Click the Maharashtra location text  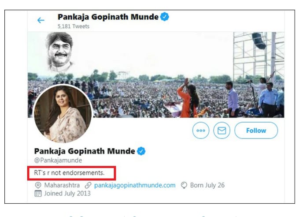[x=62, y=185]
